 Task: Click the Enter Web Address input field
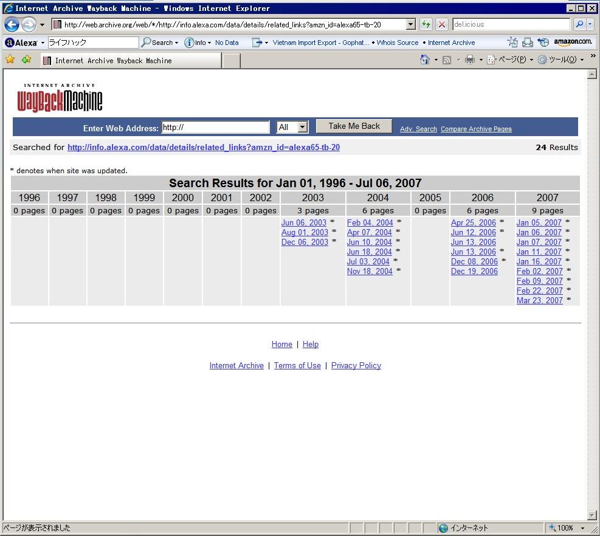point(215,128)
